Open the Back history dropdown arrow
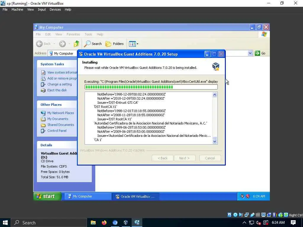Screen dimensions: 303x227 (54, 44)
